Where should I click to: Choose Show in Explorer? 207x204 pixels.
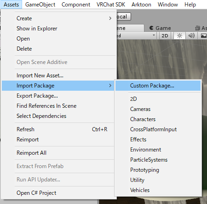point(58,29)
